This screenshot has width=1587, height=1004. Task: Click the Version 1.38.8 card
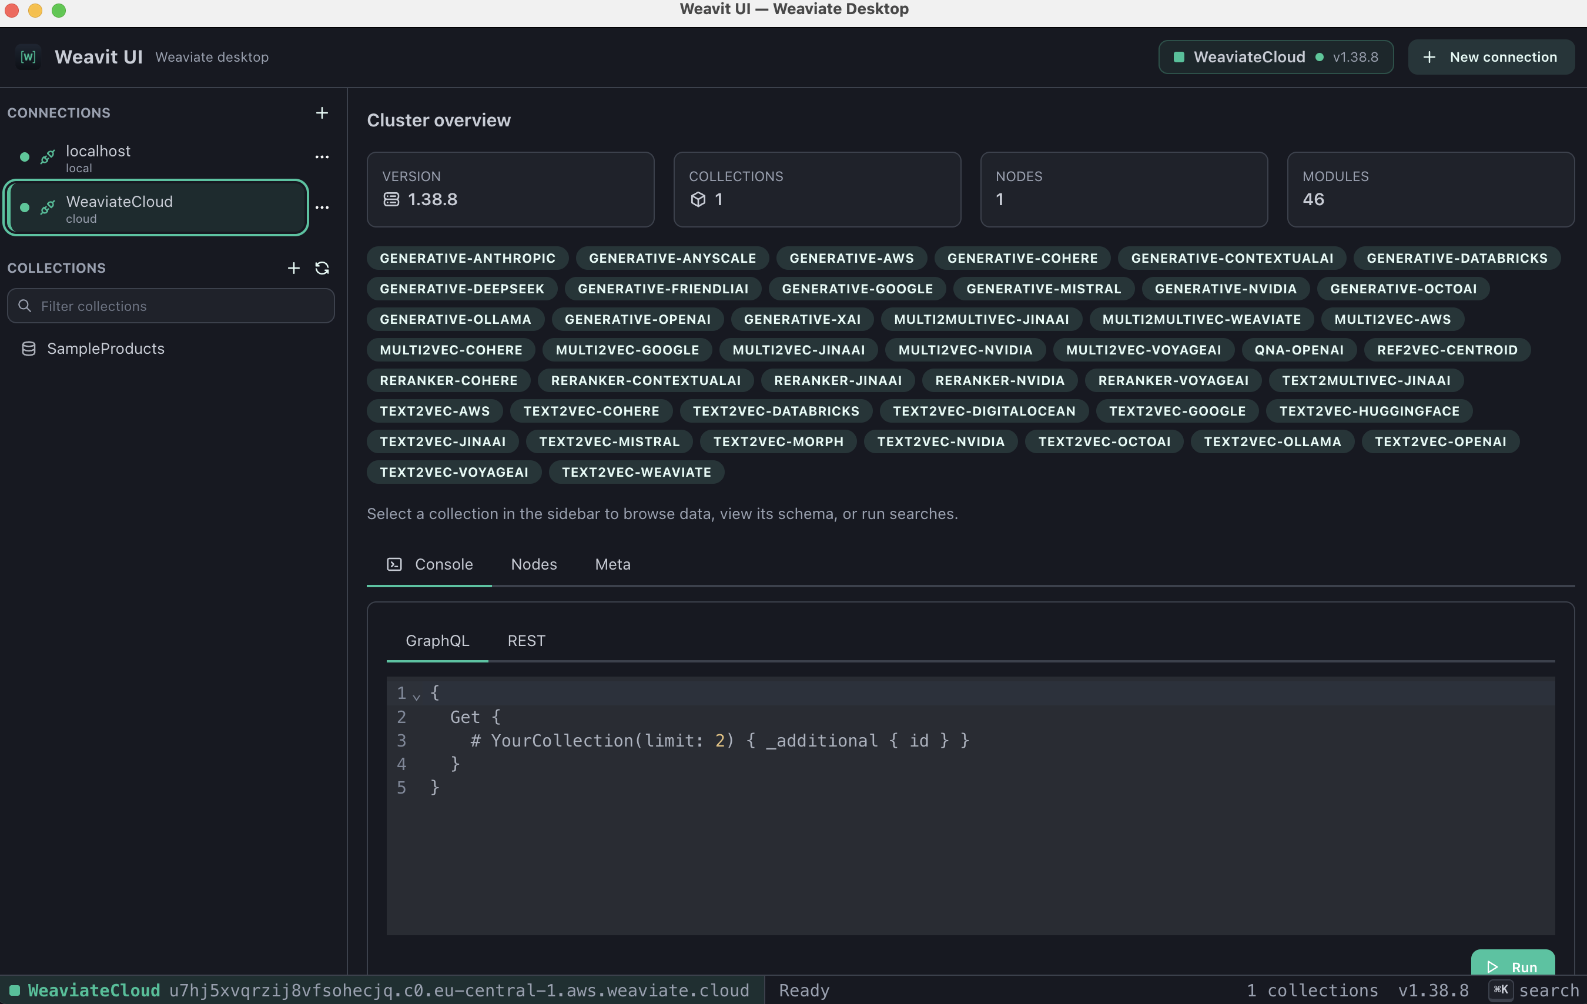coord(510,190)
